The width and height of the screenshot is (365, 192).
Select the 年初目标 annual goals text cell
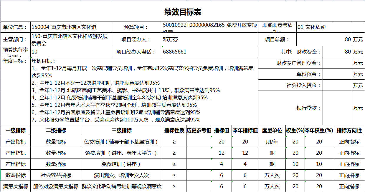click(x=144, y=91)
